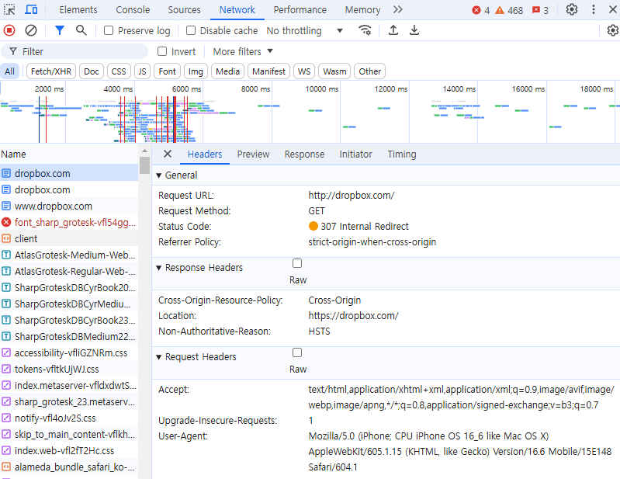This screenshot has height=479, width=620.
Task: Import HAR file with upload icon
Action: tap(393, 30)
